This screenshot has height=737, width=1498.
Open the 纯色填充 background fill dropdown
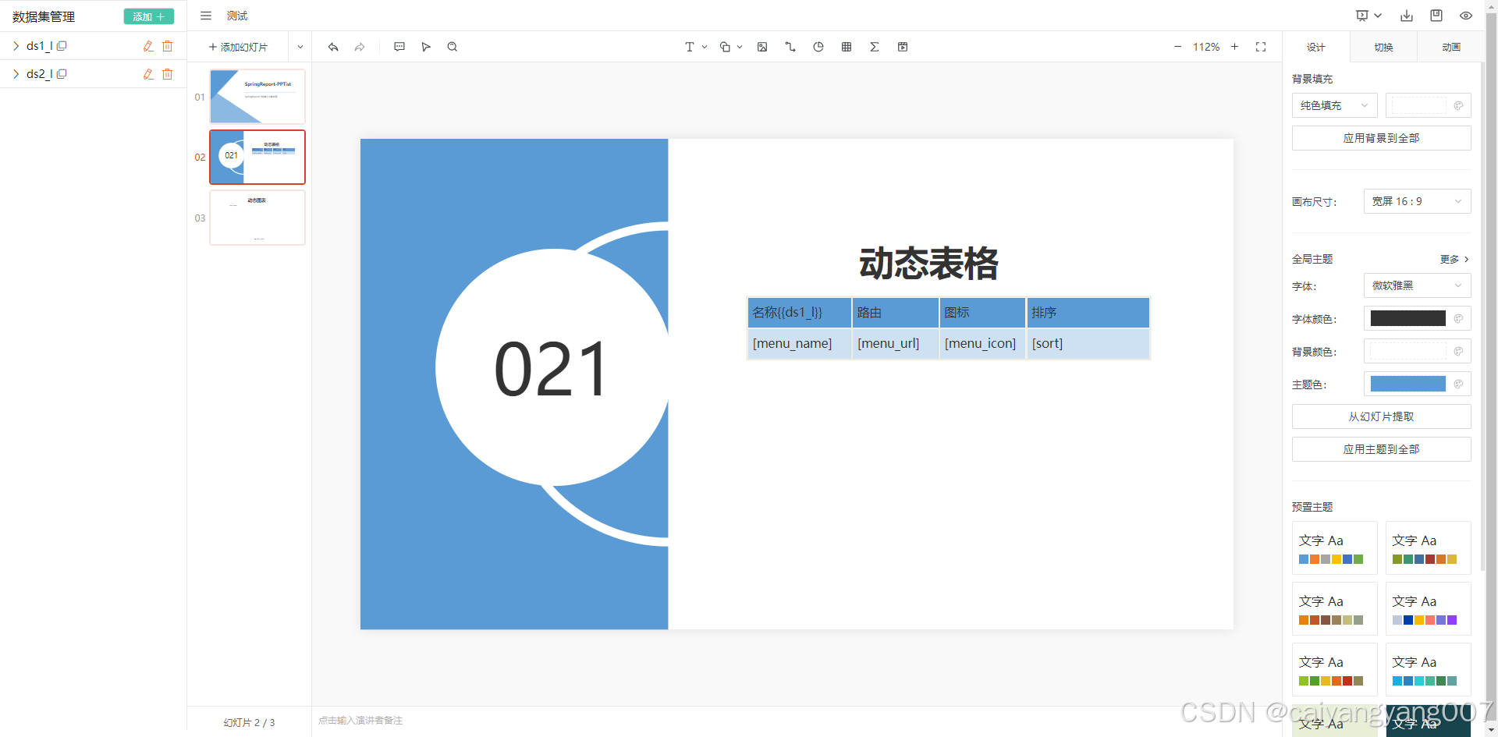point(1333,105)
